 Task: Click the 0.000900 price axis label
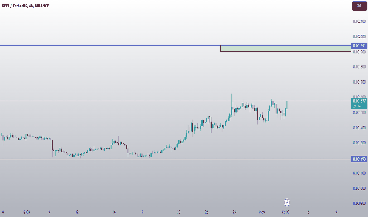pyautogui.click(x=359, y=204)
